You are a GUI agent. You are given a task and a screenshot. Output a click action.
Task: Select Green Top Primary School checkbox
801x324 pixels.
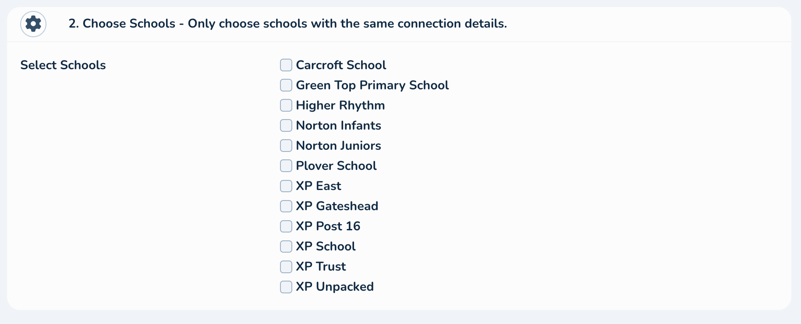click(x=286, y=85)
